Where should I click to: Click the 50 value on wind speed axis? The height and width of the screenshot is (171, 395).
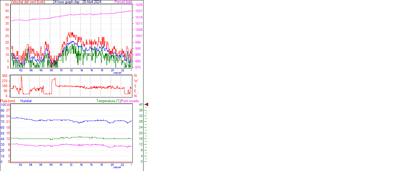(7, 5)
